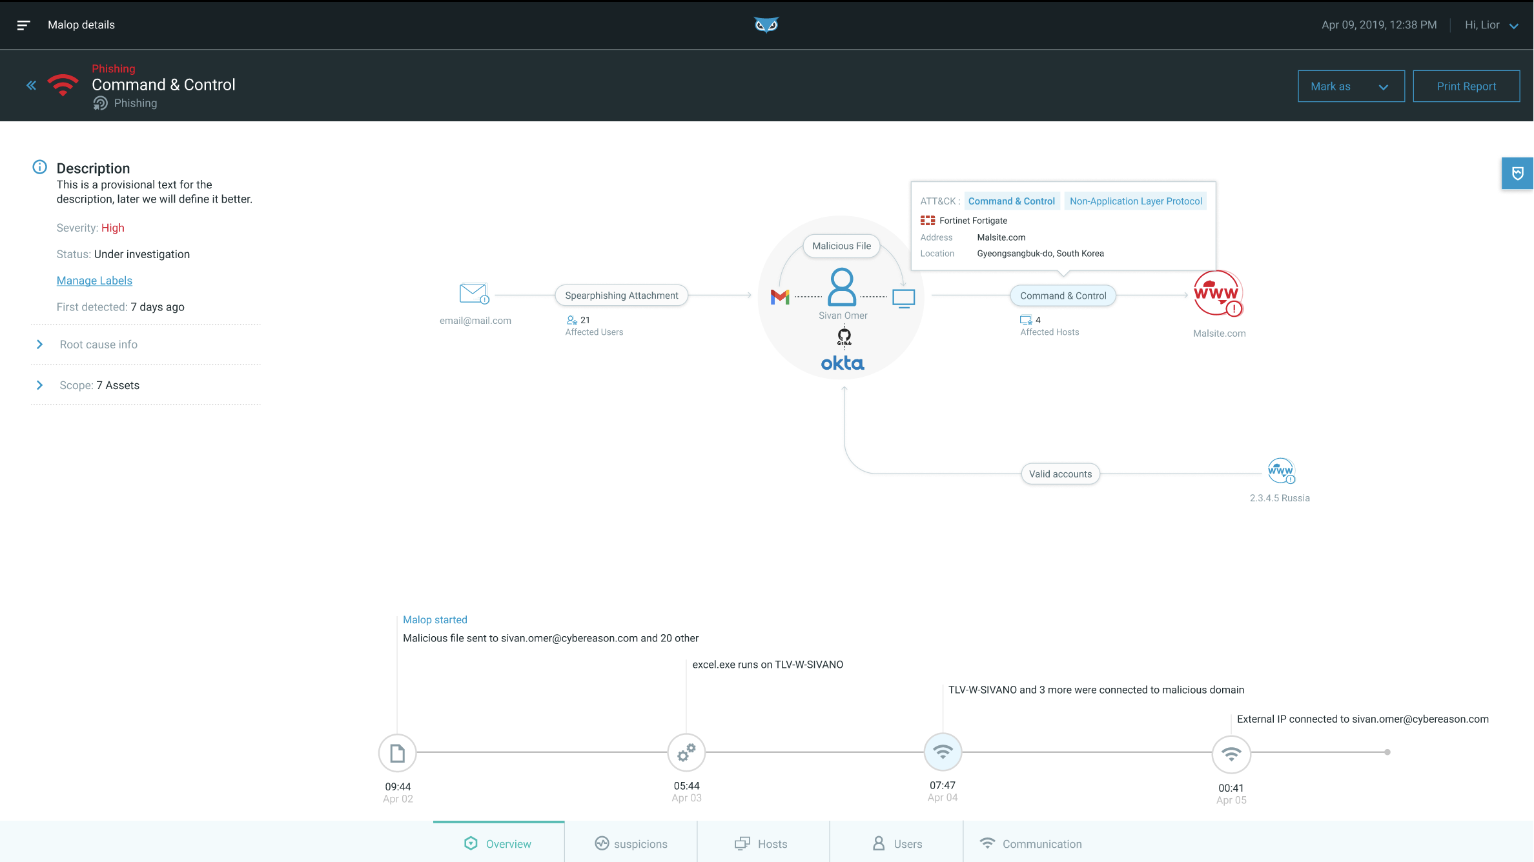The width and height of the screenshot is (1534, 862).
Task: Click the Description info icon
Action: point(39,167)
